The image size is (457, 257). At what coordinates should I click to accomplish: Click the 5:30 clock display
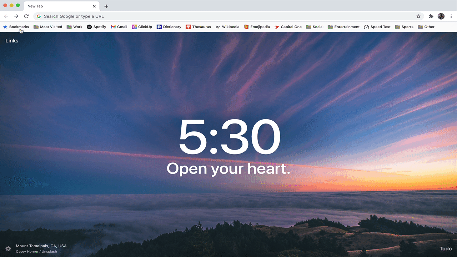pos(229,137)
